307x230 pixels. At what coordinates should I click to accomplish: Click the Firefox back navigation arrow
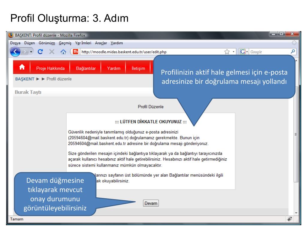click(x=15, y=52)
